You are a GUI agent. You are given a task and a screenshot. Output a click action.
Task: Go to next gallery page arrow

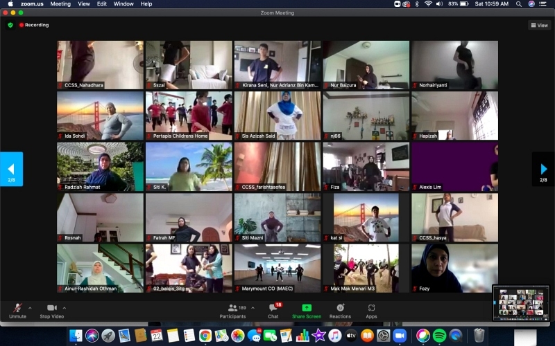[x=543, y=169]
